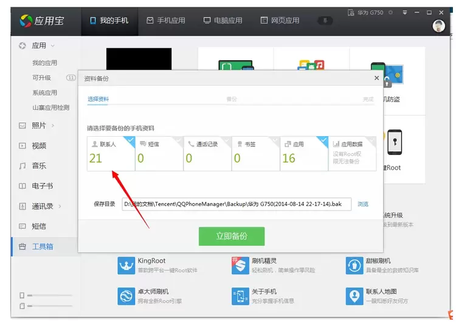The image size is (456, 324).
Task: Open the 关于手机 info icon
Action: (239, 296)
